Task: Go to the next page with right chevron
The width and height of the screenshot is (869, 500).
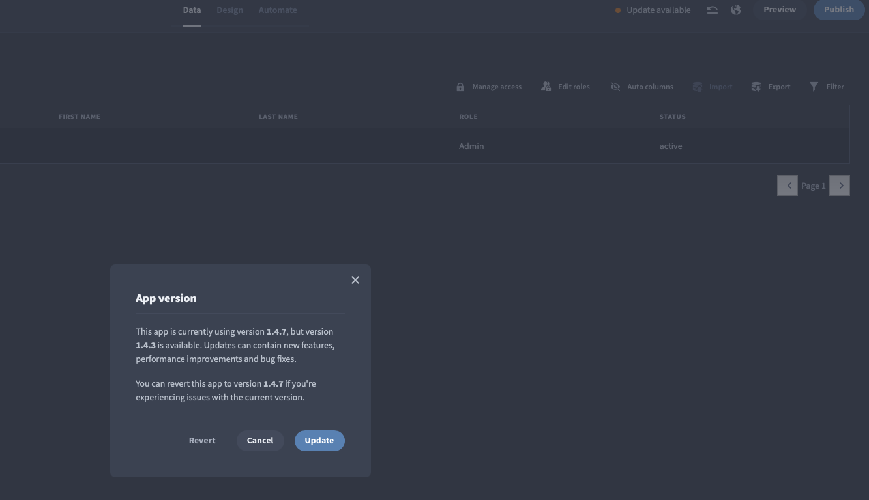Action: pos(840,185)
